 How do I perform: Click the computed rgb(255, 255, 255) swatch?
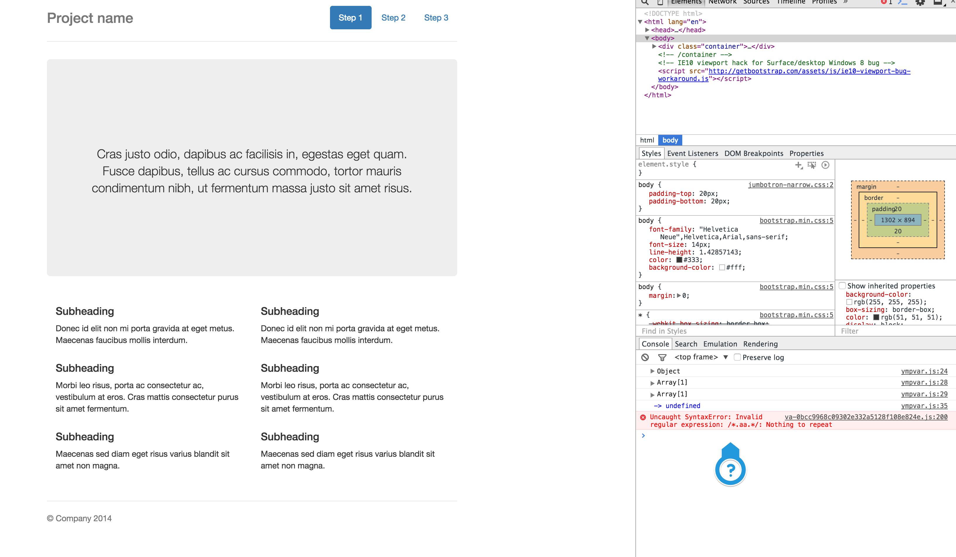[x=849, y=302]
